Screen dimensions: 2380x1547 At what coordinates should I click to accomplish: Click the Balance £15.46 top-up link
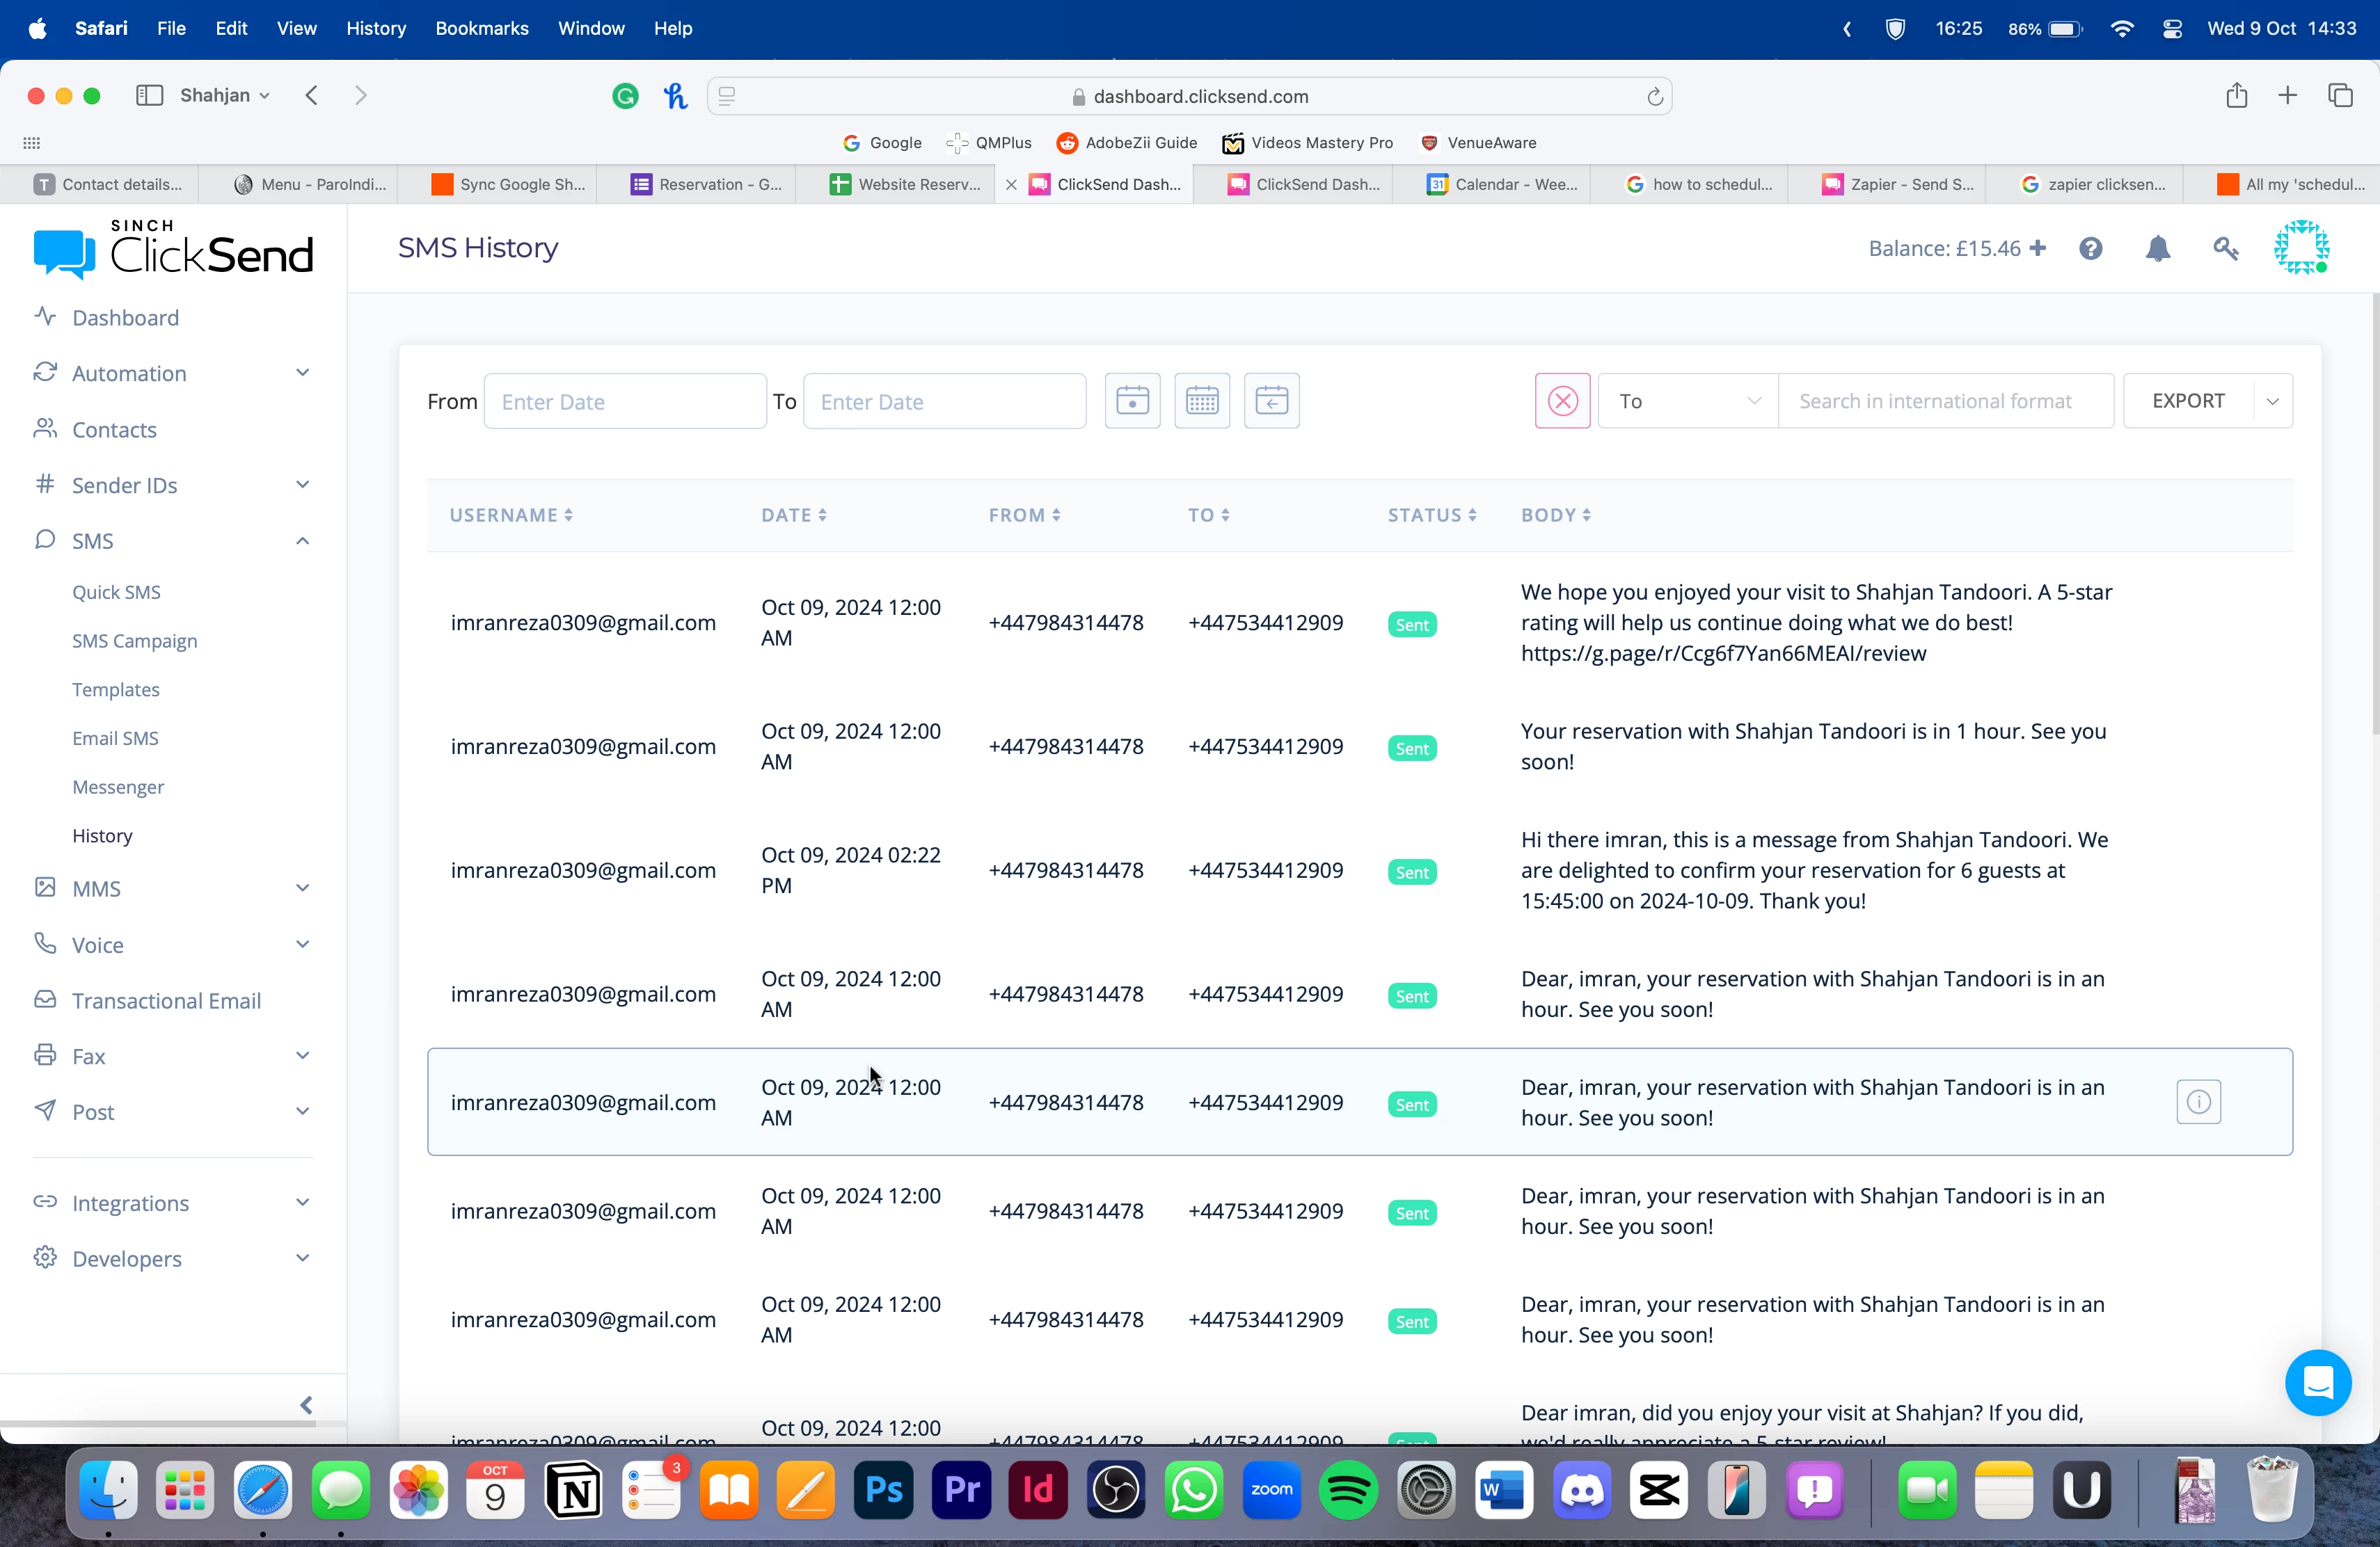(x=1956, y=249)
